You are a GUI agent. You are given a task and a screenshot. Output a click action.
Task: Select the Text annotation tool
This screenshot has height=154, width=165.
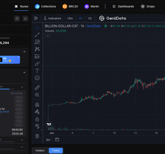coord(37,71)
